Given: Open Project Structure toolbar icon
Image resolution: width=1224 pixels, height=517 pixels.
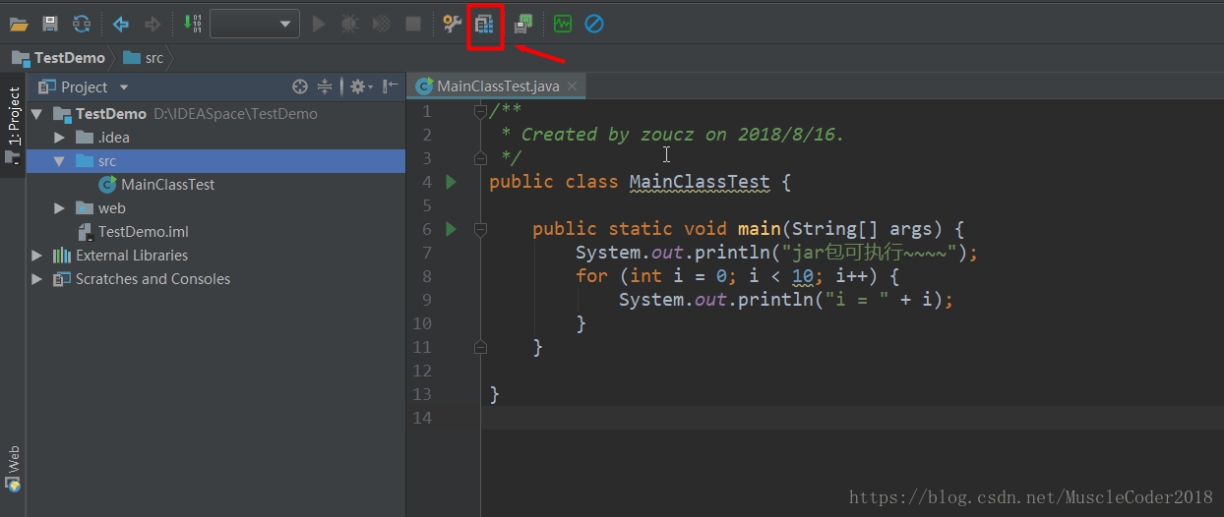Looking at the screenshot, I should [484, 24].
